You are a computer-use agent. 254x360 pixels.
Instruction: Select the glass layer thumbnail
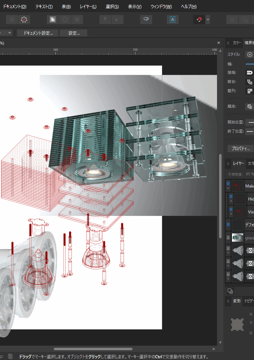[x=238, y=238]
